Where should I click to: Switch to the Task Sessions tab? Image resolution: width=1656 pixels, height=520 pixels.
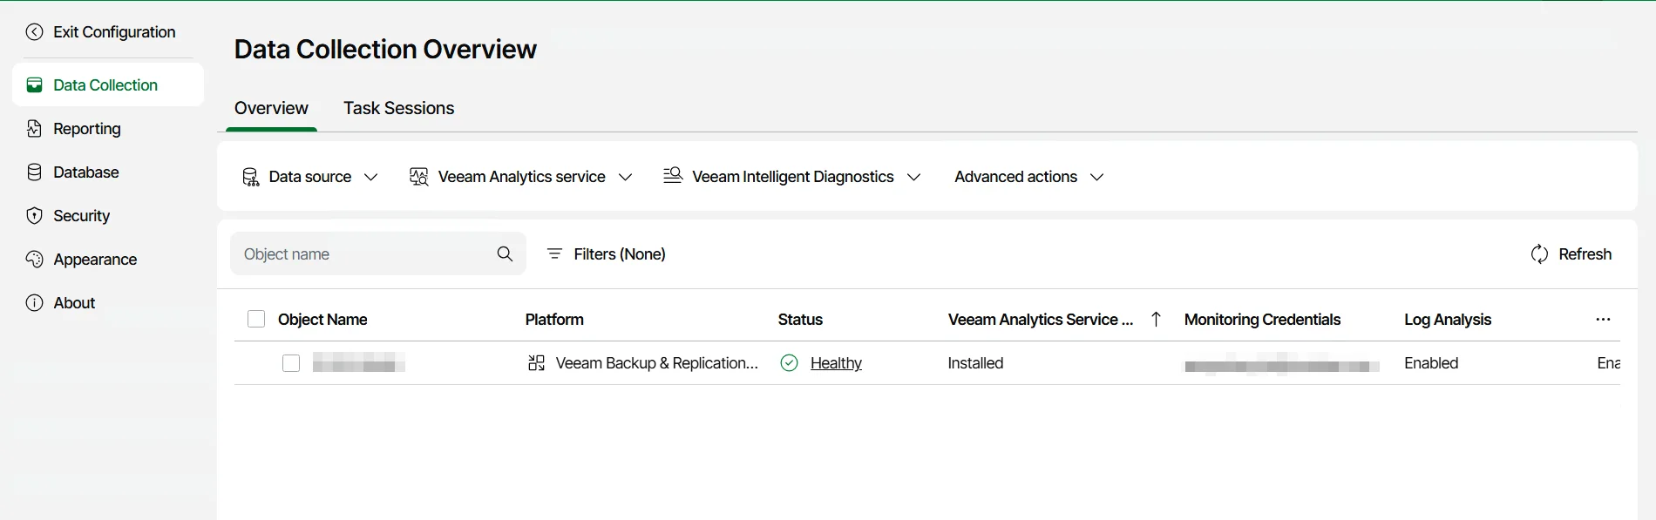(398, 108)
